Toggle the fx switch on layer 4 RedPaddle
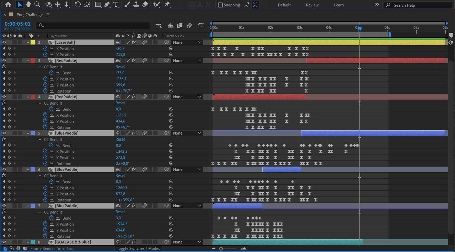Viewport: 455px width, 252px height. click(134, 97)
